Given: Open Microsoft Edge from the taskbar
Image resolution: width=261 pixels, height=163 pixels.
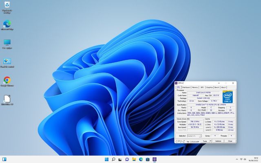Looking at the screenshot, I should point(141,159).
